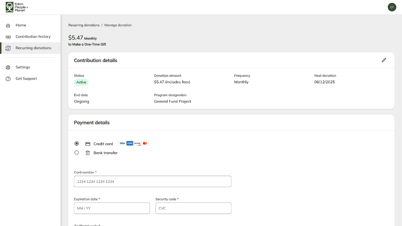Edit contribution details with pencil icon
This screenshot has width=402, height=226.
click(x=384, y=60)
